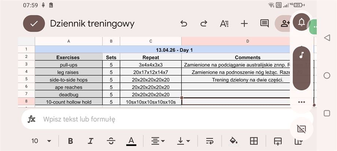Open the comments icon

[x=264, y=24]
